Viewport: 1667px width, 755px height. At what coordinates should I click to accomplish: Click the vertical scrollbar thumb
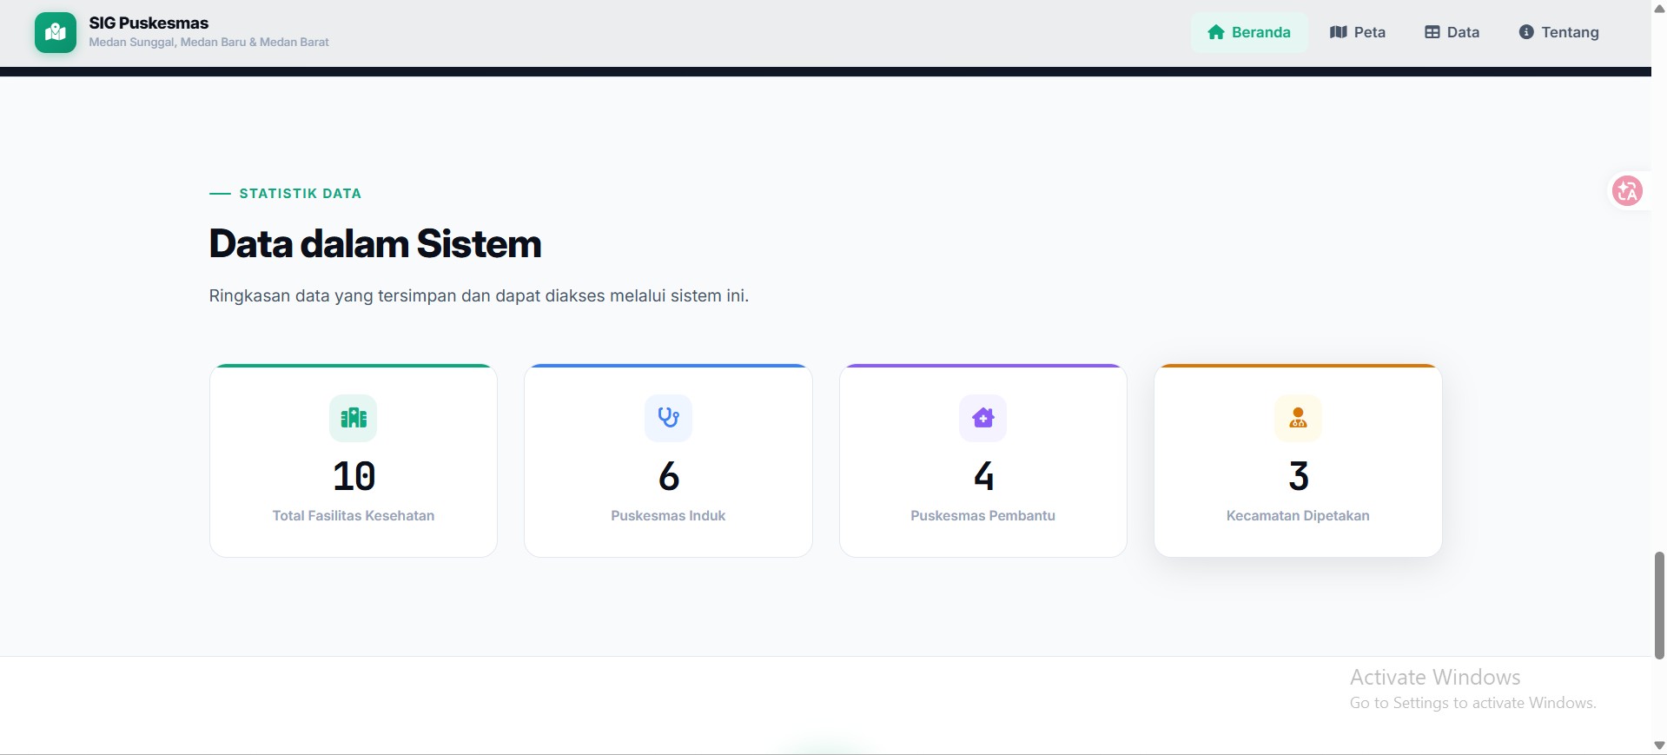click(1659, 606)
